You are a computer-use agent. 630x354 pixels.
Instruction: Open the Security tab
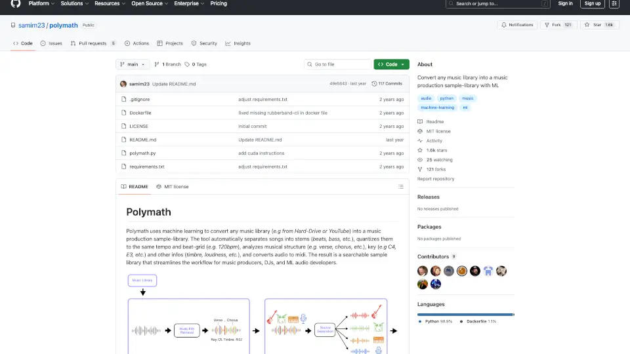(x=204, y=43)
